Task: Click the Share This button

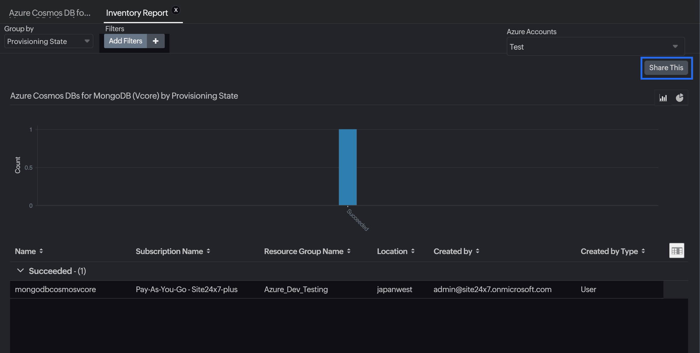Action: pos(666,67)
